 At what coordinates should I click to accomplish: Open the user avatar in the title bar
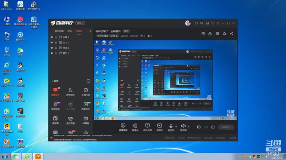pyautogui.click(x=188, y=23)
